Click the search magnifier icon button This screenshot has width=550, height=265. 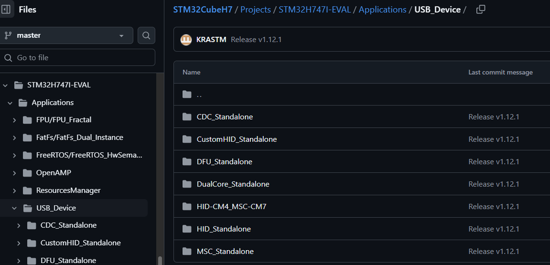click(146, 36)
